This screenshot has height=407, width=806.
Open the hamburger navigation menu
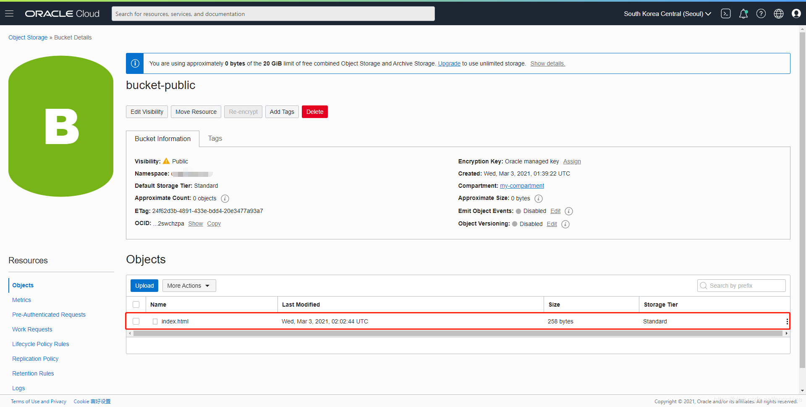[x=9, y=13]
